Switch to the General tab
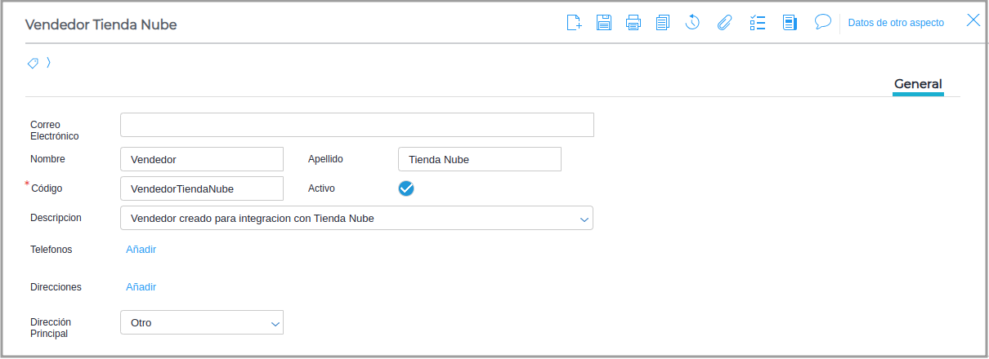989x359 pixels. [918, 84]
